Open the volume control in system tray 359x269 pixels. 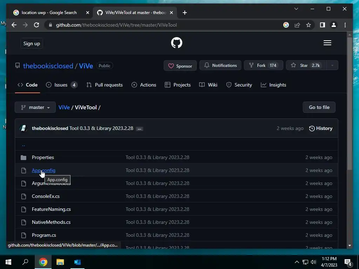point(313,262)
